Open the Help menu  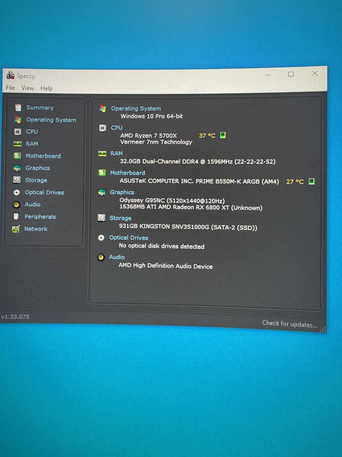tap(46, 88)
